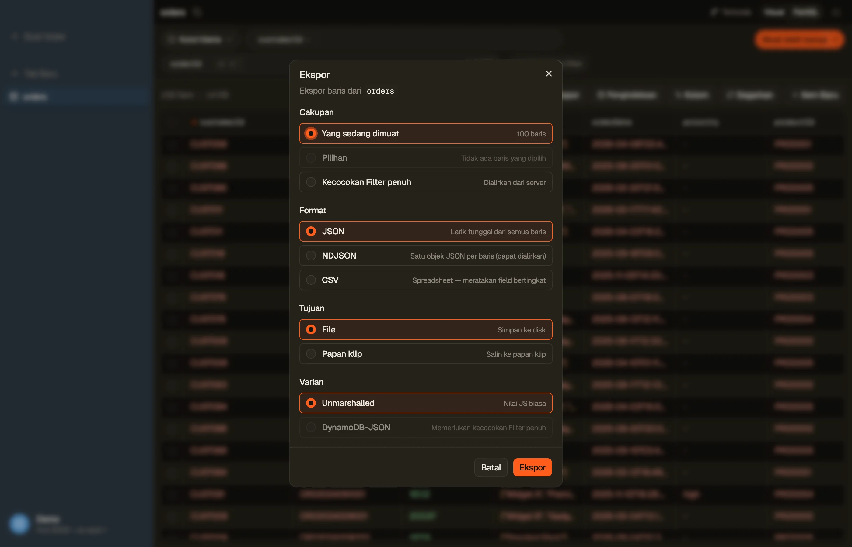This screenshot has width=852, height=547.
Task: Click radio circle beside CSV
Action: coord(311,280)
